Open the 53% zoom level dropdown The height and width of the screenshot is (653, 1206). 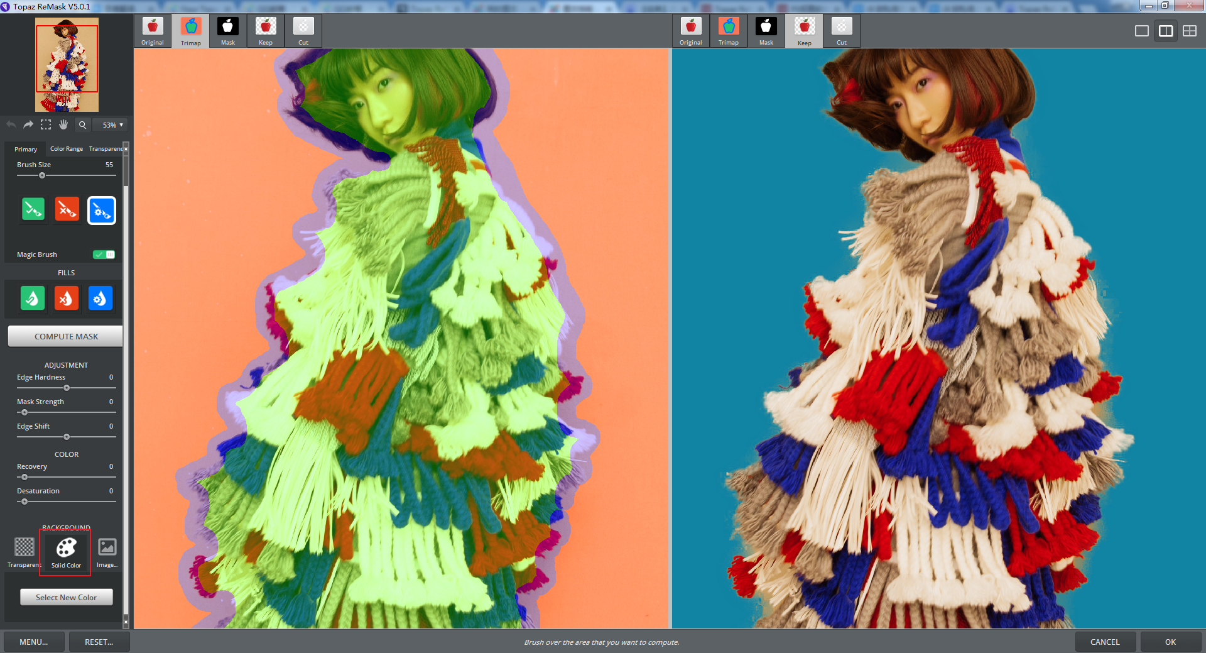point(112,125)
